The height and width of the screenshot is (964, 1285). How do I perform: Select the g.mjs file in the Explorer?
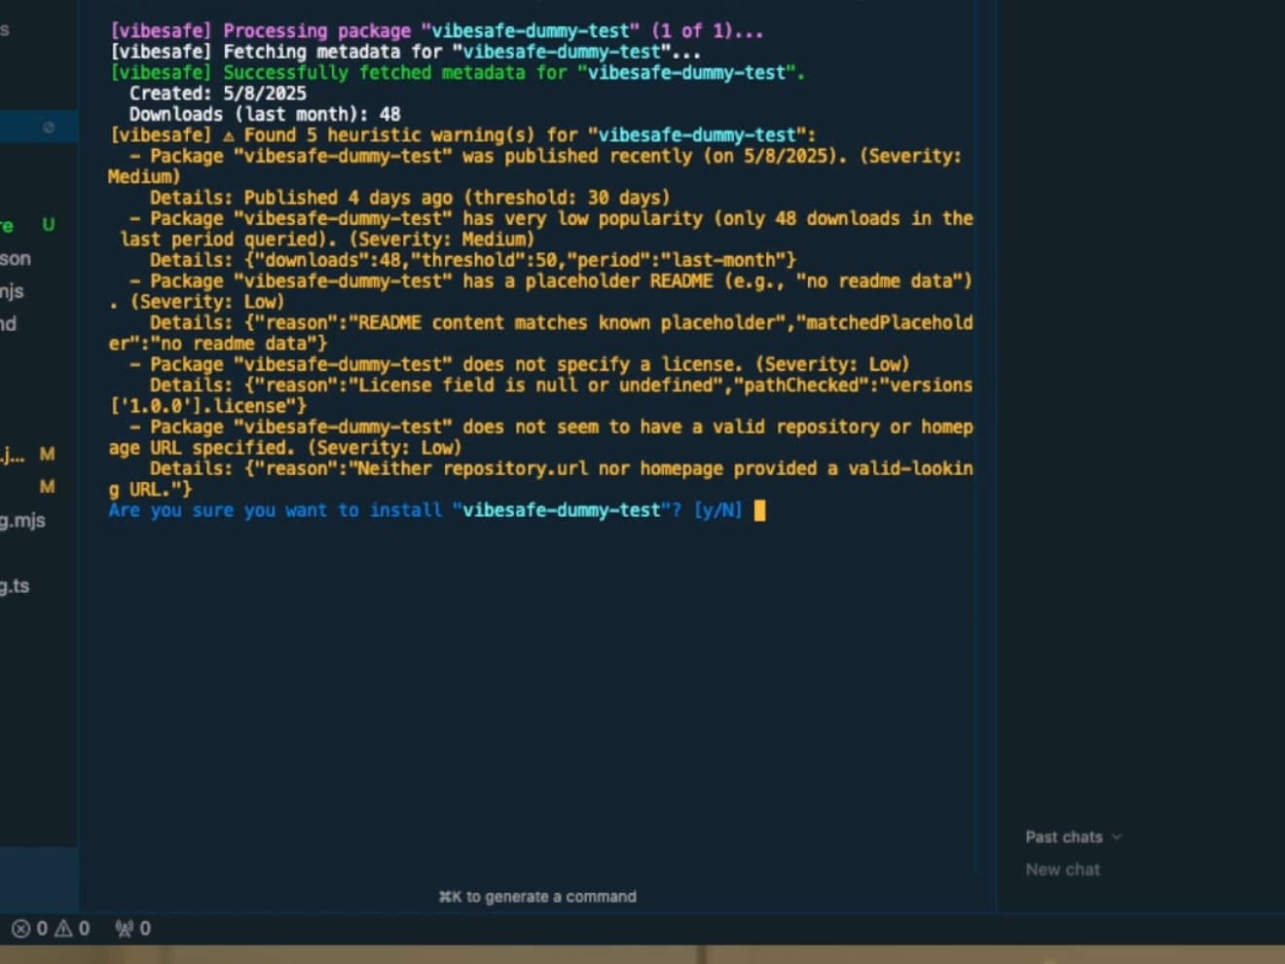pos(16,520)
